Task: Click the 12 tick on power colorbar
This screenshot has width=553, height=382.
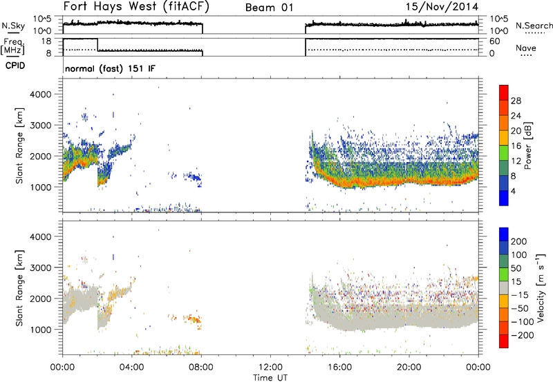Action: pos(516,161)
